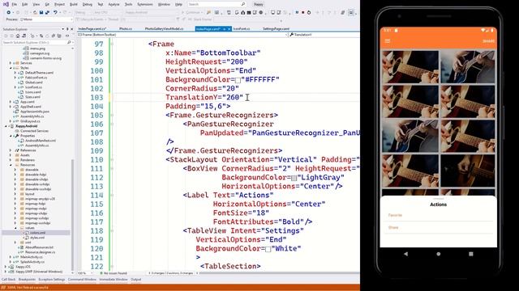Viewport: 519px width, 291px height.
Task: Open Solution Explorer panel options dropdown arrow
Action: (63, 29)
